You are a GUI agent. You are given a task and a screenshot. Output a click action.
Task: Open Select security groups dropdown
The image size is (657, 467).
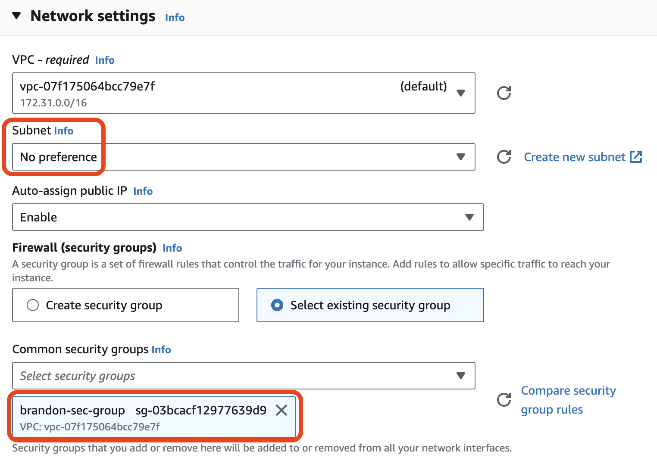244,376
